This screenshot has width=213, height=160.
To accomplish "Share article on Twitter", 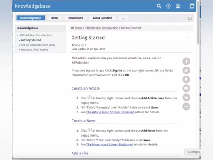I will pos(186,70).
